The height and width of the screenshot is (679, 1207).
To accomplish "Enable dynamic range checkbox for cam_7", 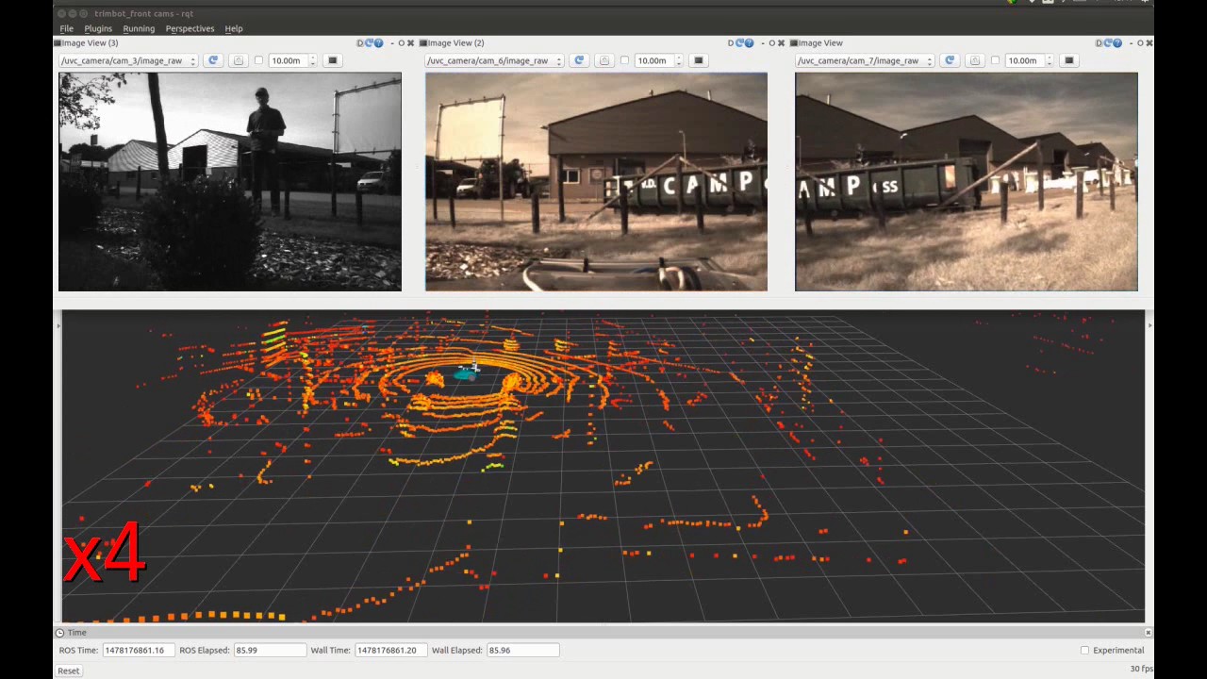I will tap(995, 60).
